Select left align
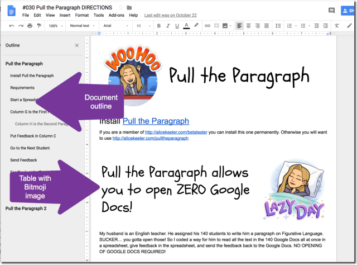This screenshot has width=357, height=265. point(239,26)
